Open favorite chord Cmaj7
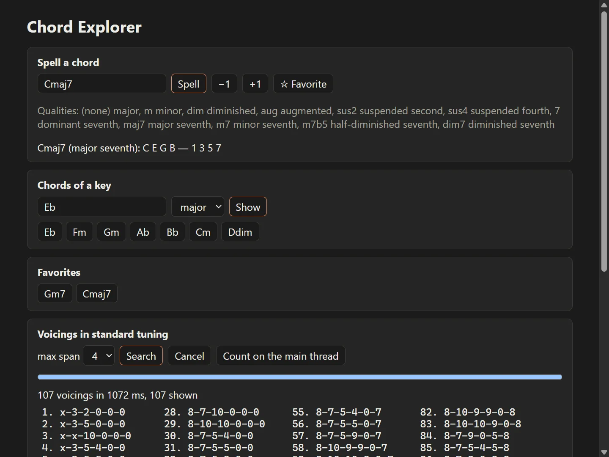Screen dimensions: 609x457 [97, 294]
